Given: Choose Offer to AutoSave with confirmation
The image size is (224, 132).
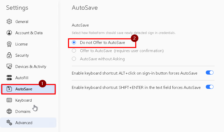Looking at the screenshot, I should 74,51.
